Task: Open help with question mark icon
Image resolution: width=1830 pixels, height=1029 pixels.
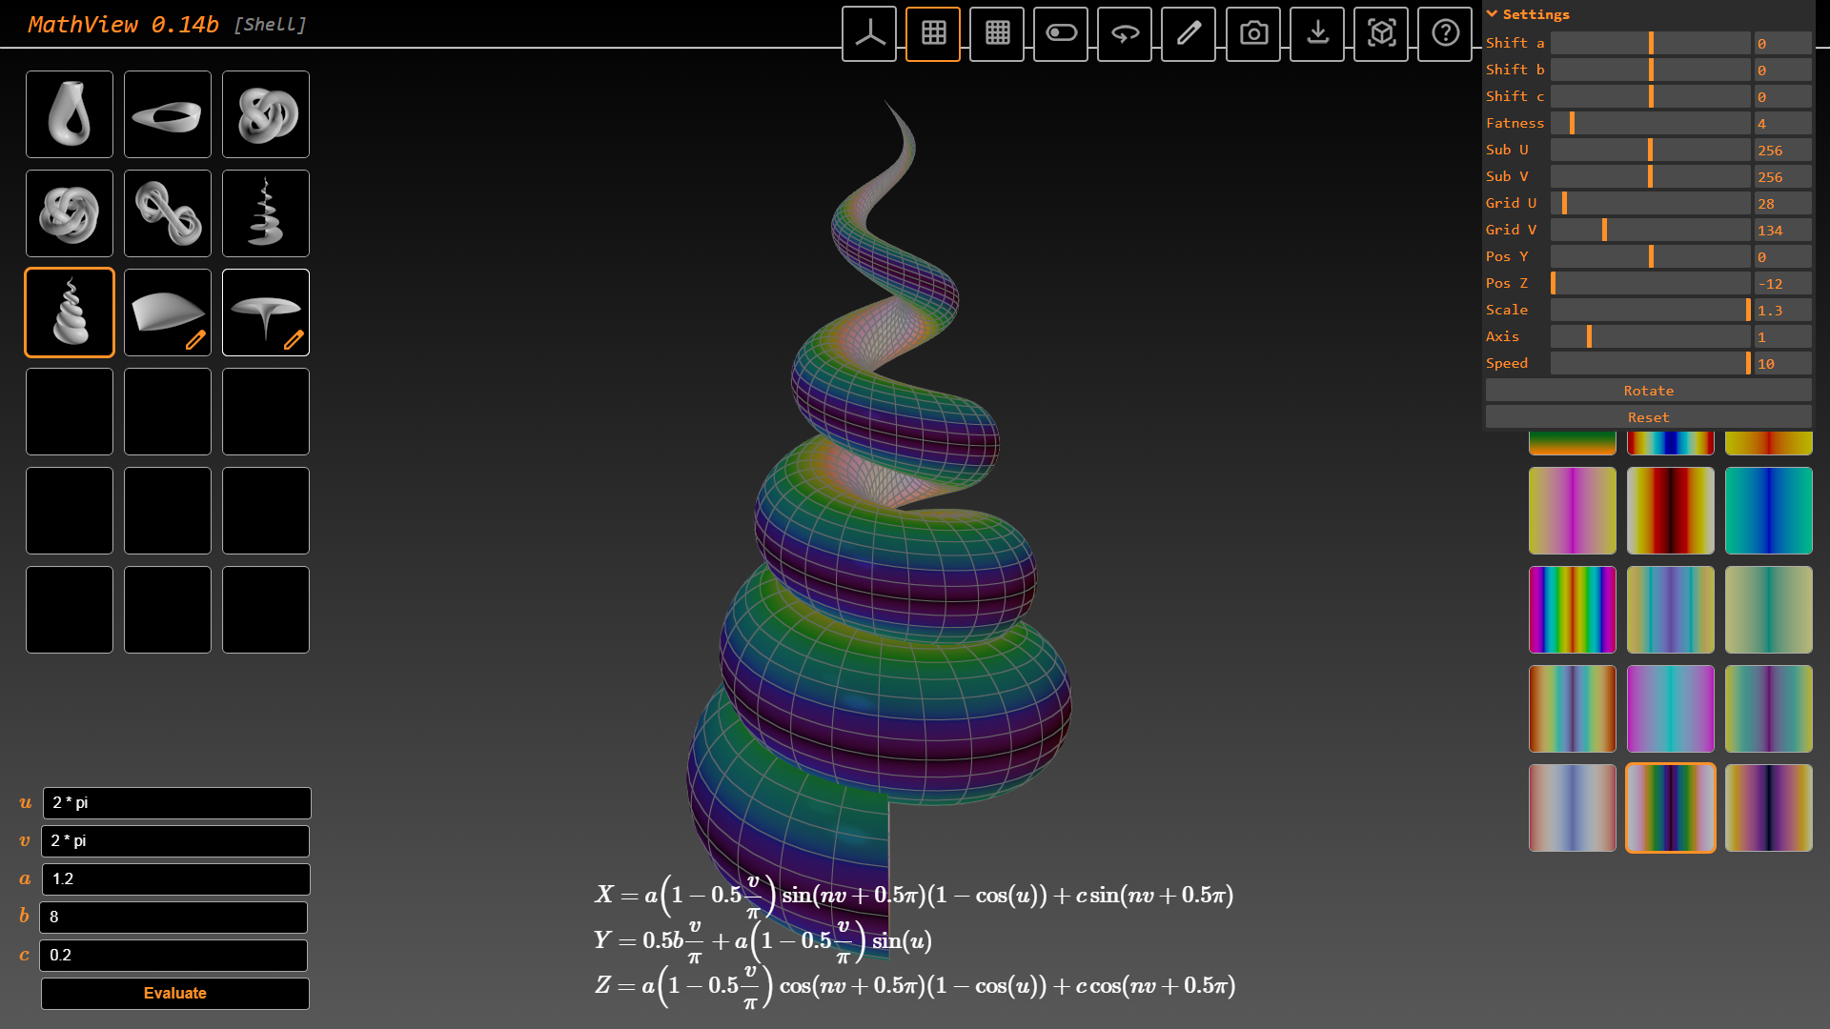Action: (1445, 33)
